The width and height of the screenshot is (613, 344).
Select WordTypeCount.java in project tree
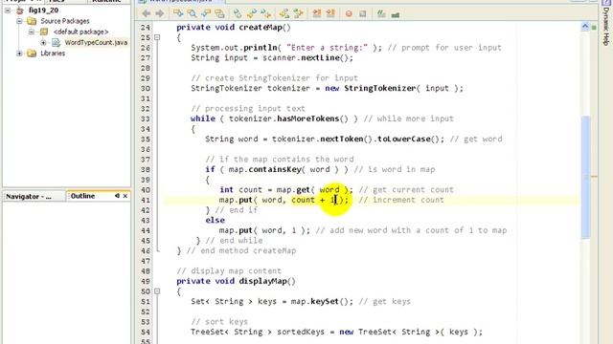(96, 42)
